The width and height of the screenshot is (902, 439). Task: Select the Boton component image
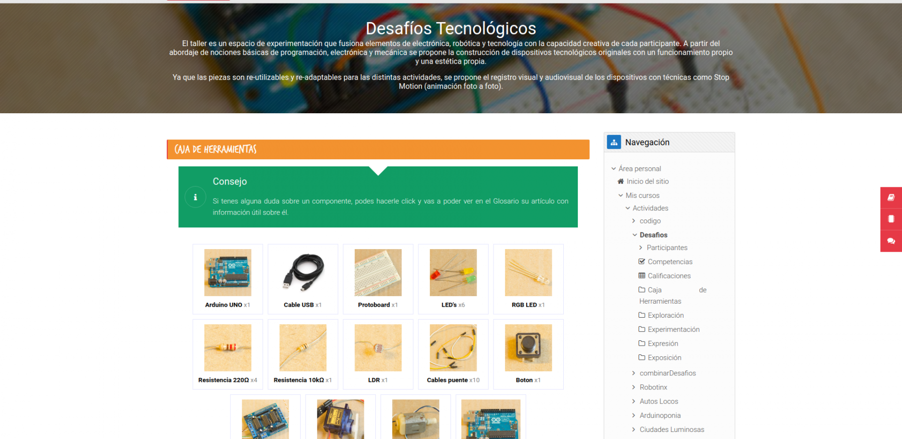[528, 348]
